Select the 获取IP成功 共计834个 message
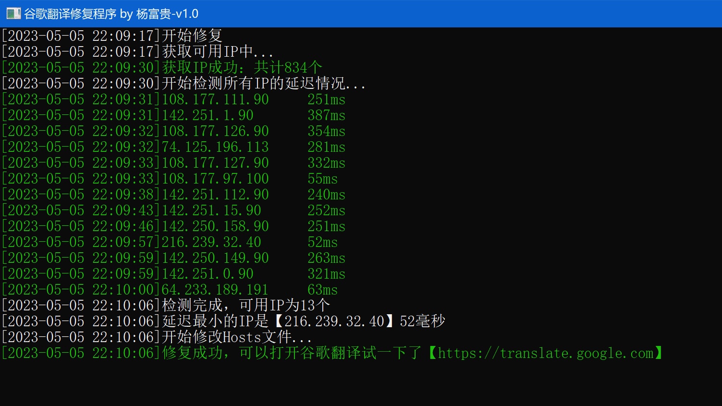Image resolution: width=722 pixels, height=406 pixels. click(x=242, y=67)
